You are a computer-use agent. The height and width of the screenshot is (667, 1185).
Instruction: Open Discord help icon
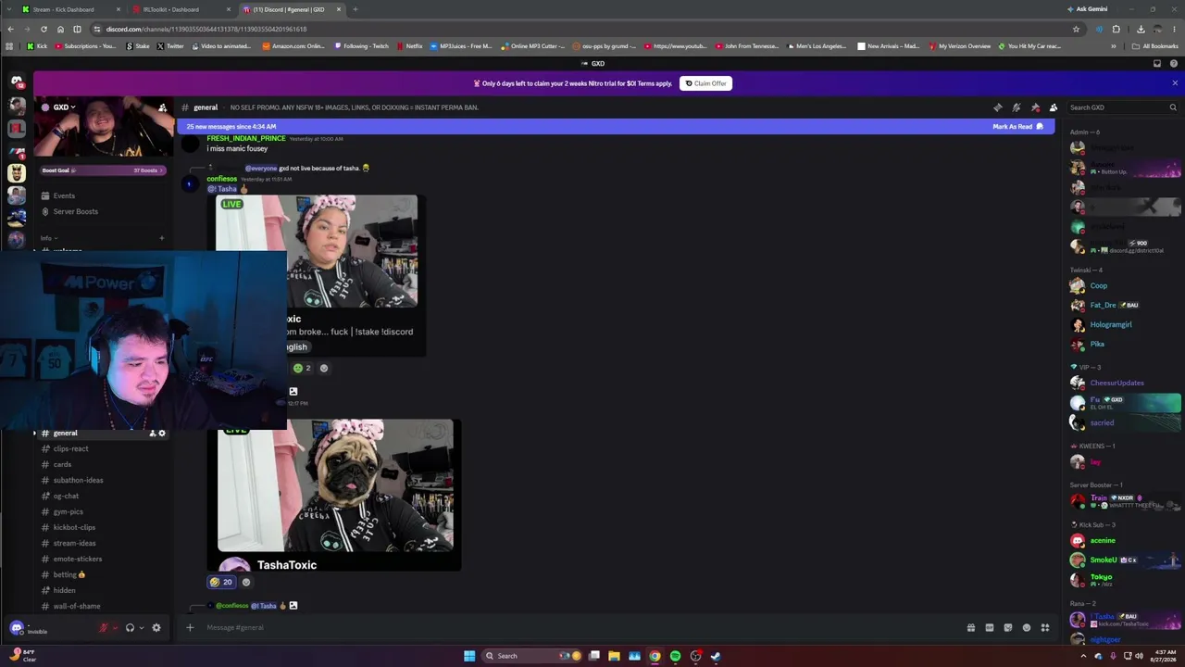click(1174, 64)
